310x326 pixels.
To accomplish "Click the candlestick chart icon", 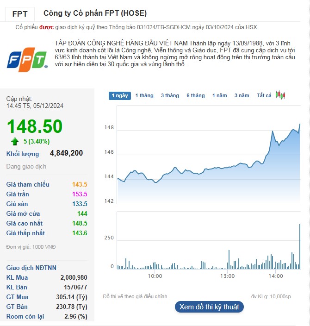I will click(x=280, y=95).
